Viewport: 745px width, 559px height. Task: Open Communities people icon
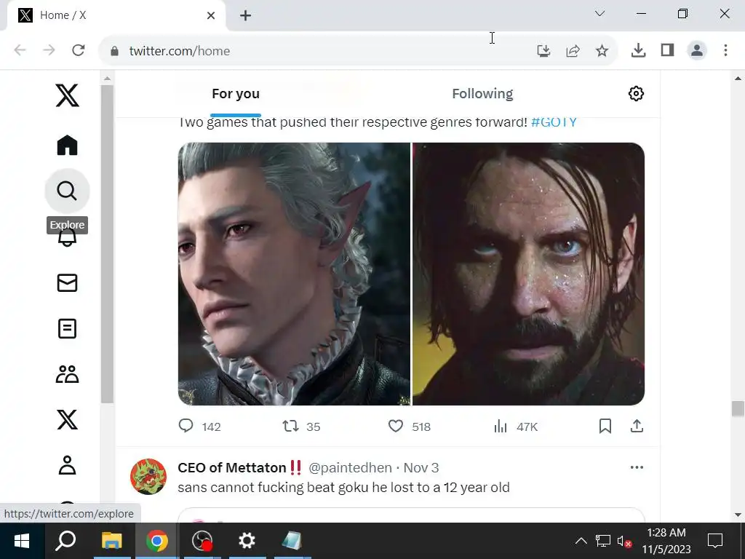pos(67,374)
